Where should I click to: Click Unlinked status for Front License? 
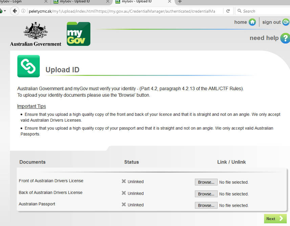coord(136,182)
